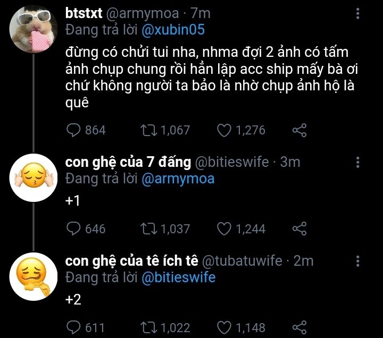Open the @armymoa mention link

tap(178, 179)
